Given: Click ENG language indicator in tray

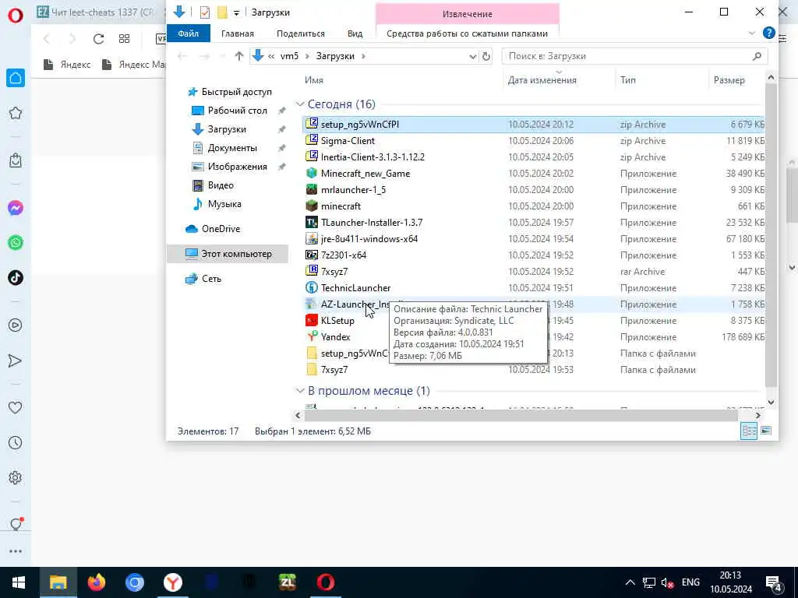Looking at the screenshot, I should [690, 582].
